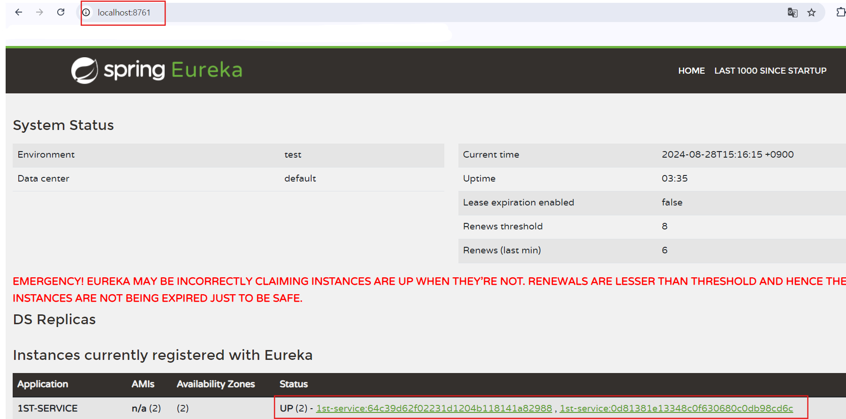Select the data center value 'default'
Image resolution: width=846 pixels, height=419 pixels.
tap(300, 179)
